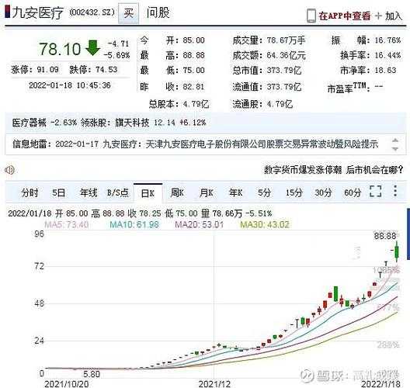Open fullscreen chart view icon
The image size is (410, 388).
(376, 191)
